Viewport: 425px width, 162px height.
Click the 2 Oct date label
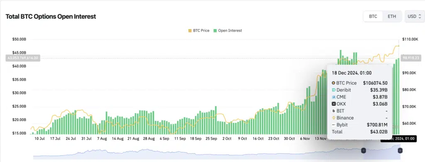pos(227,139)
